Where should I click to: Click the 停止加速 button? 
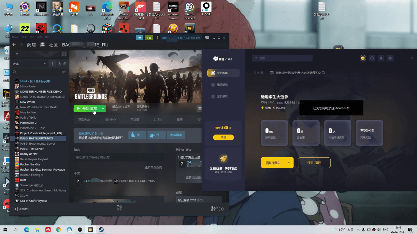(314, 163)
